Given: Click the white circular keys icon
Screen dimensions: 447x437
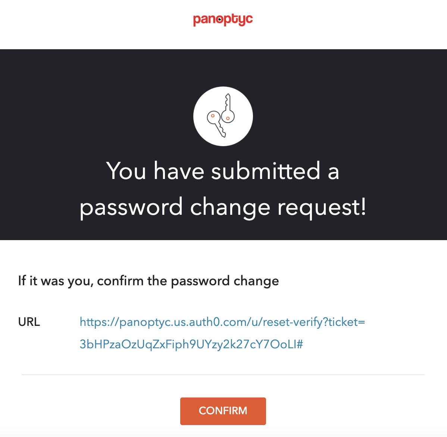Looking at the screenshot, I should pos(223,116).
